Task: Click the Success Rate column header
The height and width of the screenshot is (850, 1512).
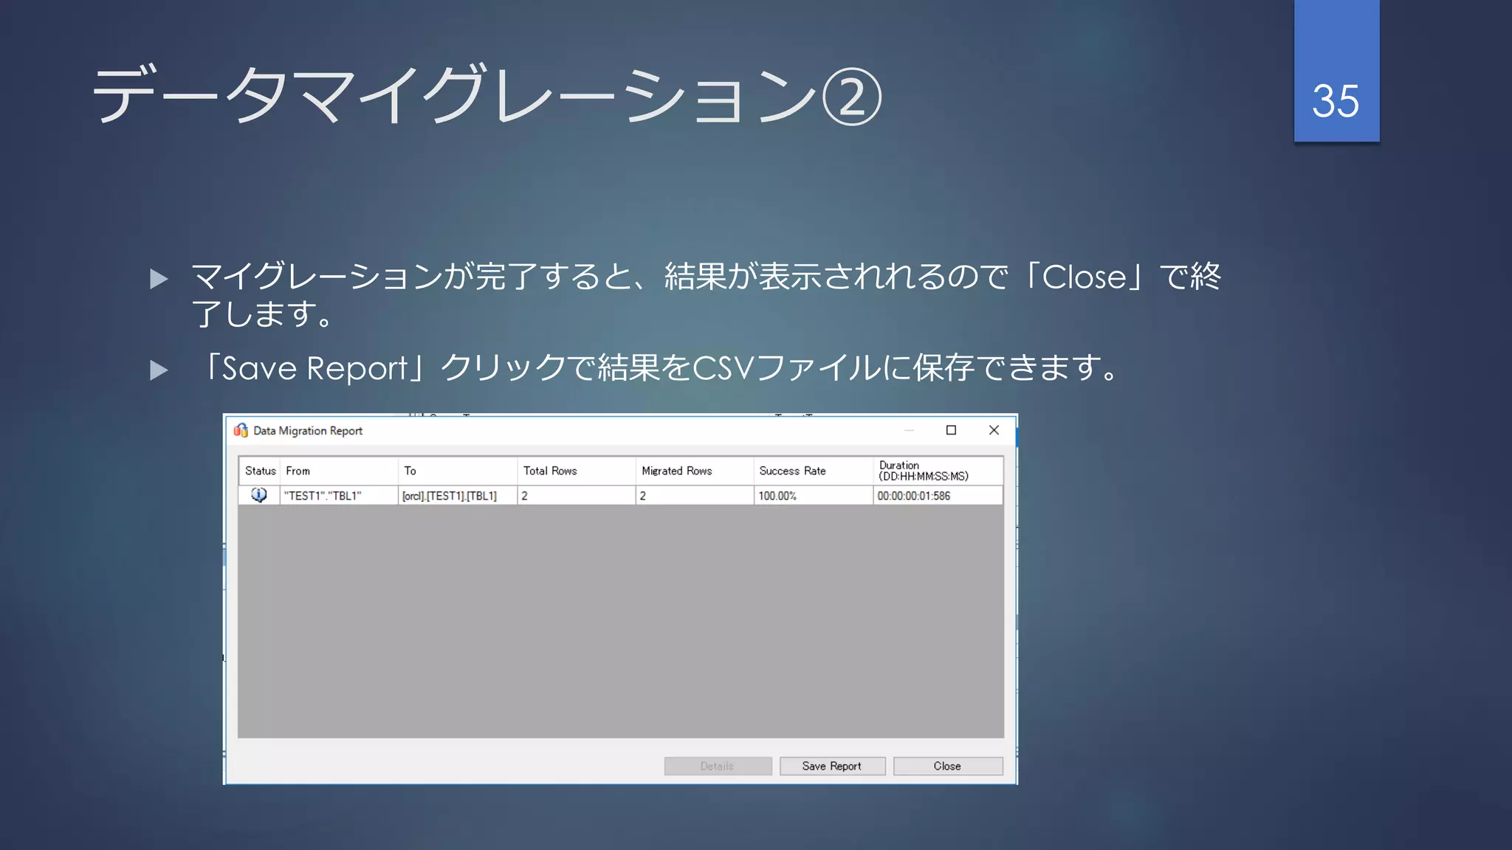Action: [x=814, y=471]
